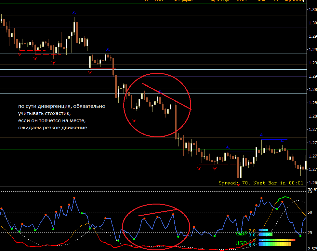This screenshot has width=317, height=251.
Task: Select the text line 'ожидаем резкое движение'
Action: 53,128
